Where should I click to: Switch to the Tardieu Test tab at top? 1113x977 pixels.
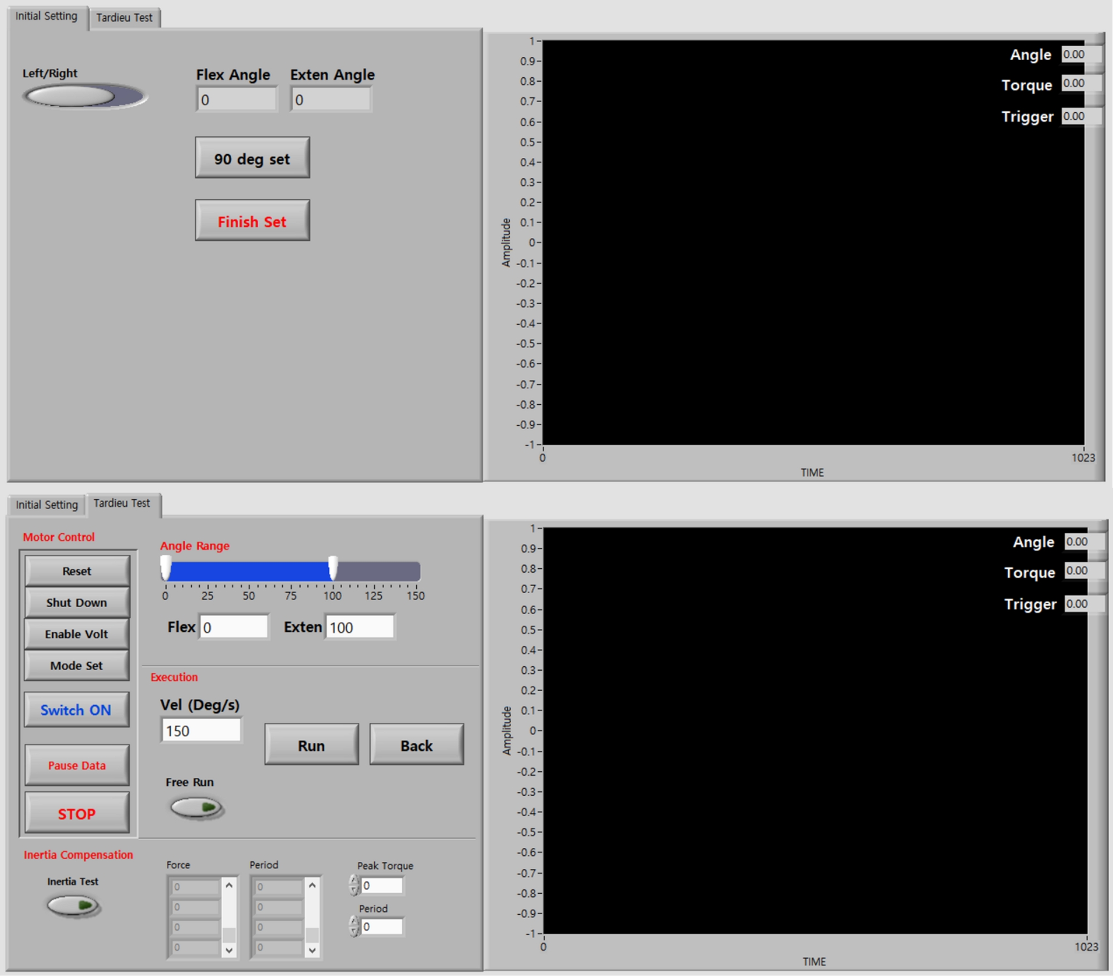tap(124, 18)
